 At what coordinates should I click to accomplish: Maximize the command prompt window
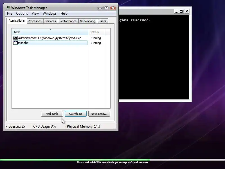(181, 11)
